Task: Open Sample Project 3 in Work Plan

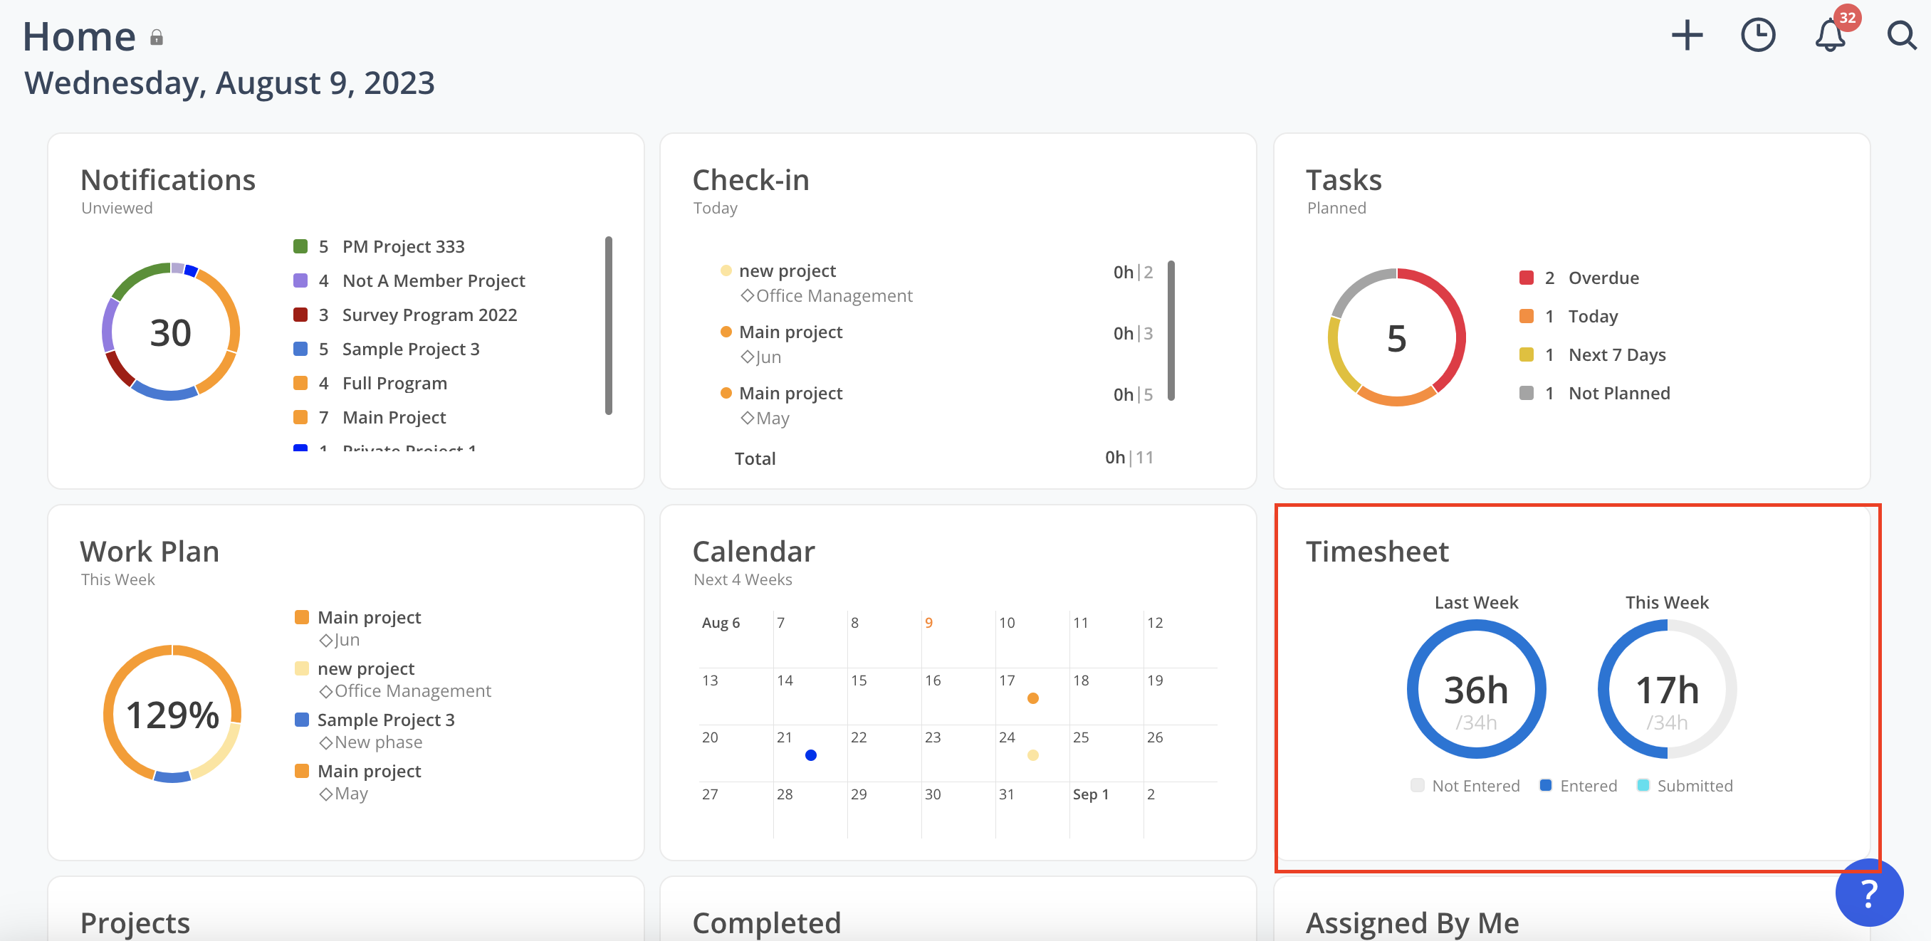Action: [x=386, y=719]
